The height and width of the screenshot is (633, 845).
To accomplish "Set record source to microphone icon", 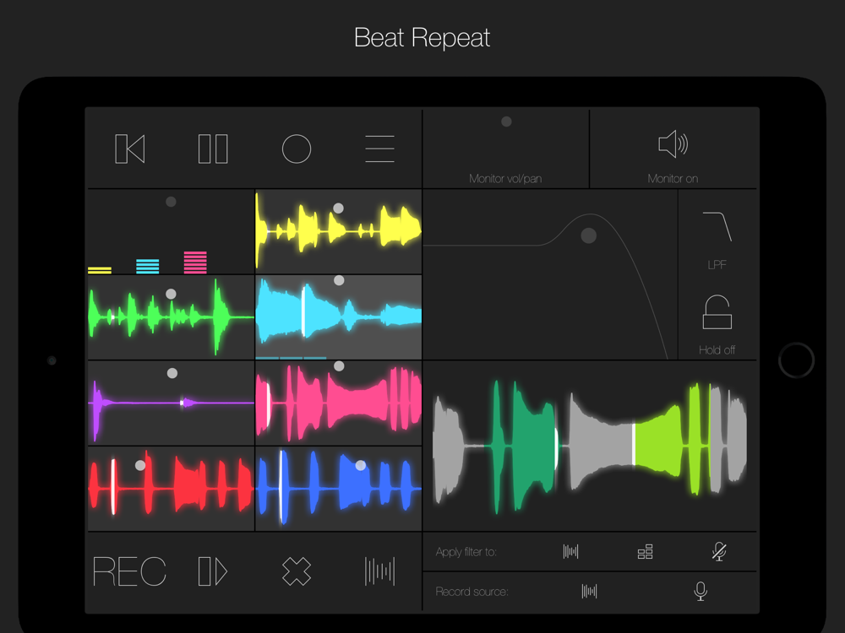I will point(701,592).
